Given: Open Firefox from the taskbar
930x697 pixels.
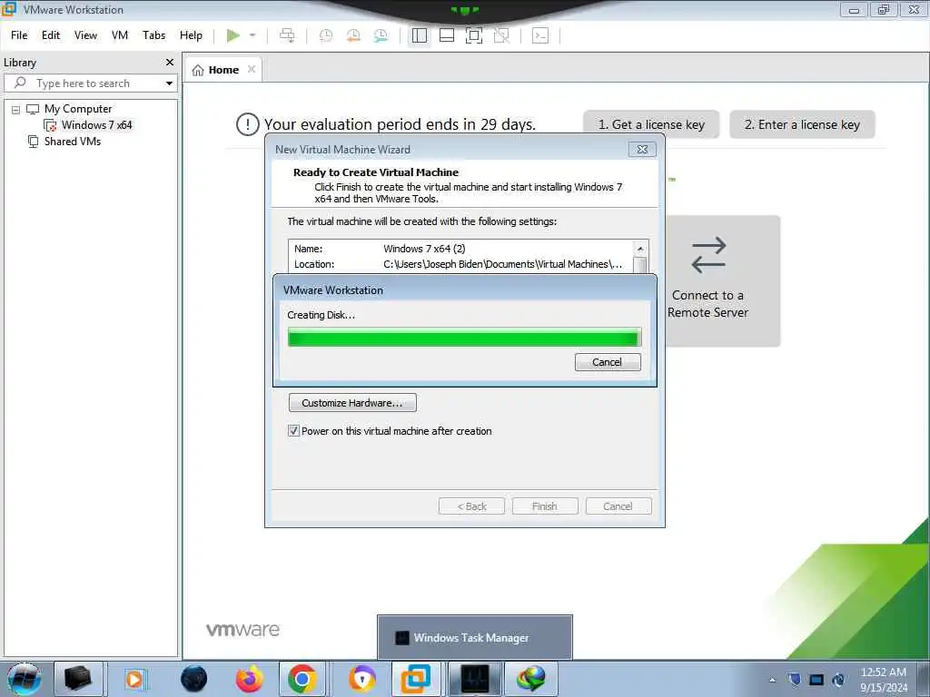Looking at the screenshot, I should tap(249, 679).
